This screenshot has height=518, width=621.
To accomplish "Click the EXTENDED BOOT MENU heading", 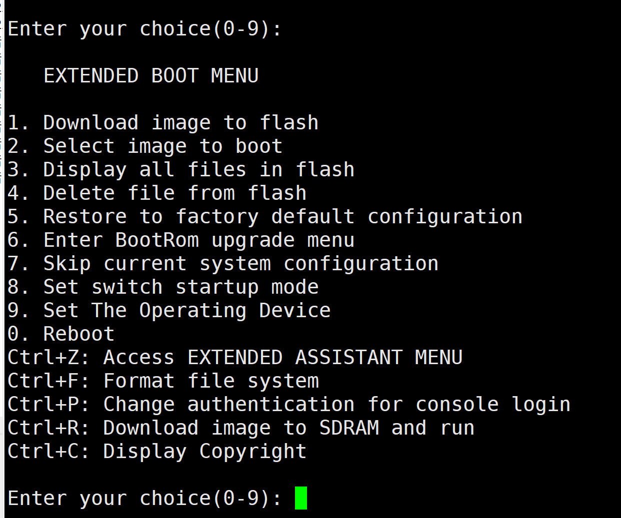I will 150,76.
